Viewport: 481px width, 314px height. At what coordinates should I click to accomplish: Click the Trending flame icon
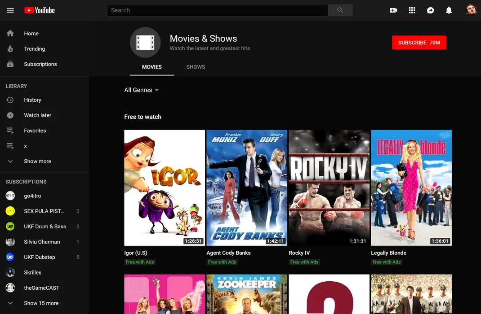coord(10,48)
